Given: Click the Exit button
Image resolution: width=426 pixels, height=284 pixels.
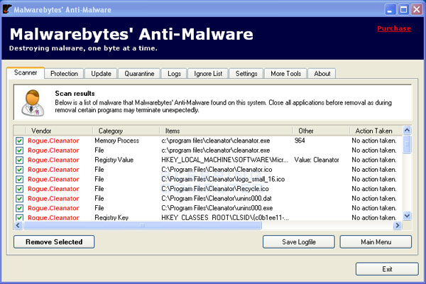Looking at the screenshot, I should [387, 269].
